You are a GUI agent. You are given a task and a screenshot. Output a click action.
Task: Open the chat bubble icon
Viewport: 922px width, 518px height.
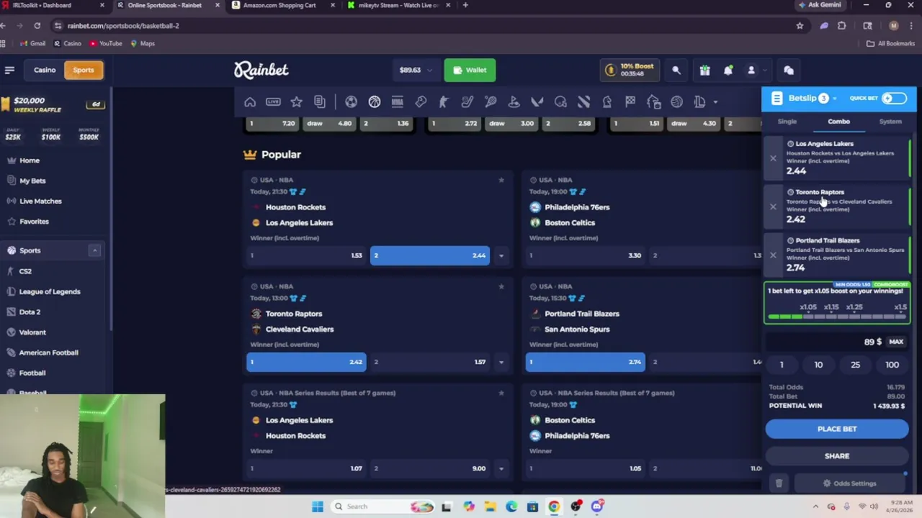click(789, 70)
